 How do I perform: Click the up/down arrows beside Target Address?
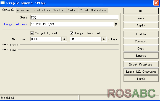tap(116, 24)
